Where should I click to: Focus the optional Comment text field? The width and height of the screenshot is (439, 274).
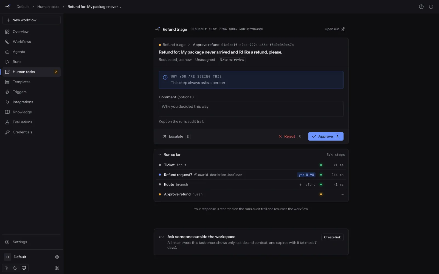251,109
